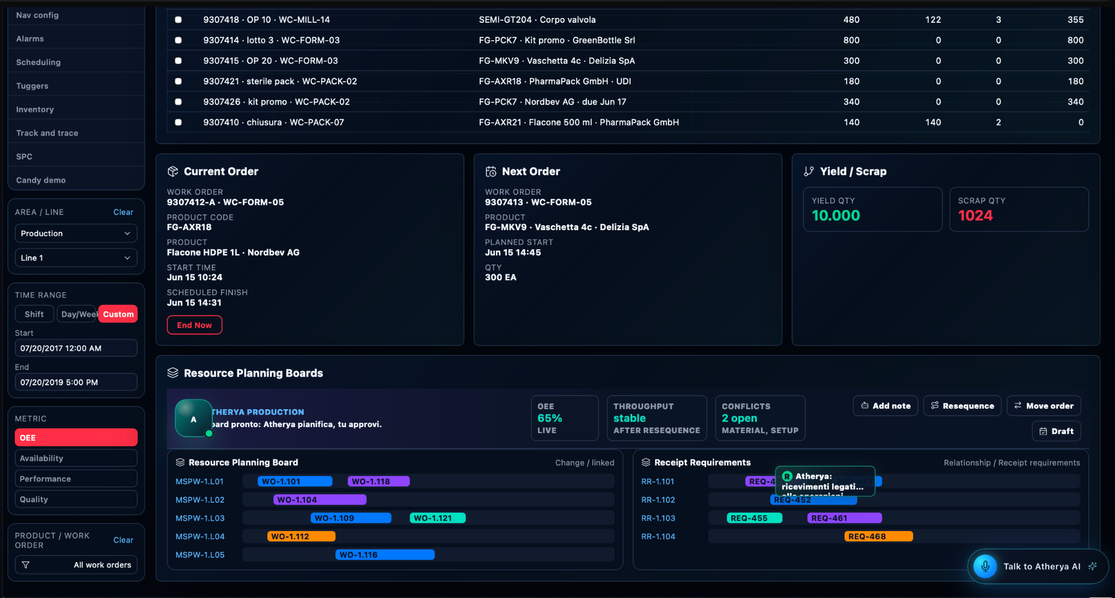Click the Draft button
Screen dimensions: 1115x598
pos(1056,431)
